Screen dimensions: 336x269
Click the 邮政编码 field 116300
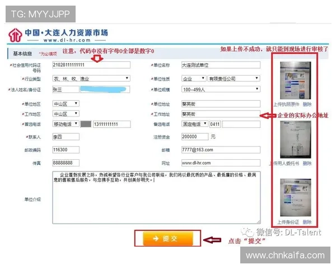tap(66, 150)
